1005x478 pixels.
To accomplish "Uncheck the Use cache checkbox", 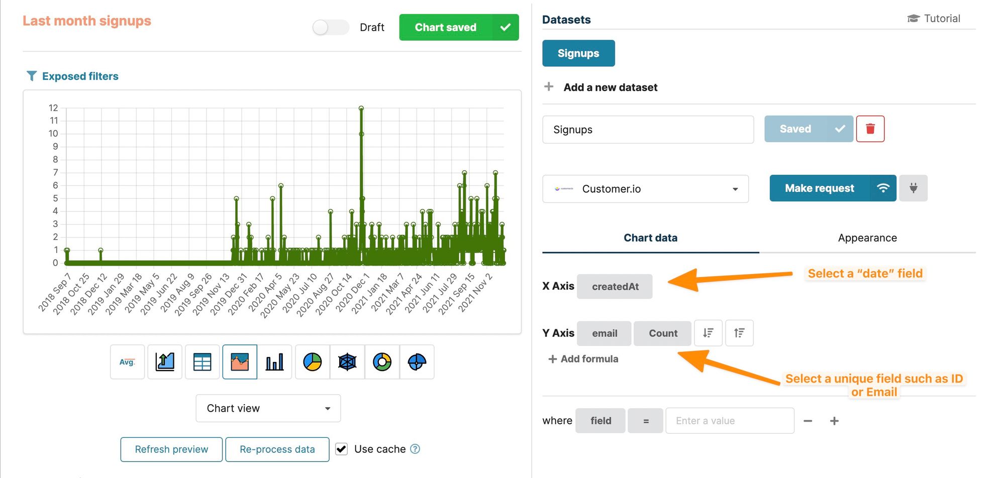I will click(x=342, y=449).
